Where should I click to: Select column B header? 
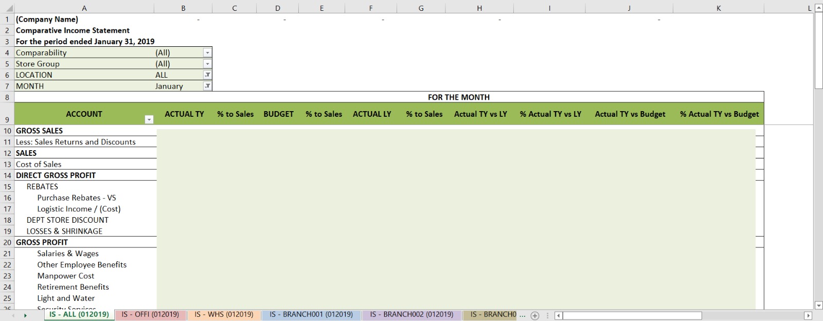[183, 8]
